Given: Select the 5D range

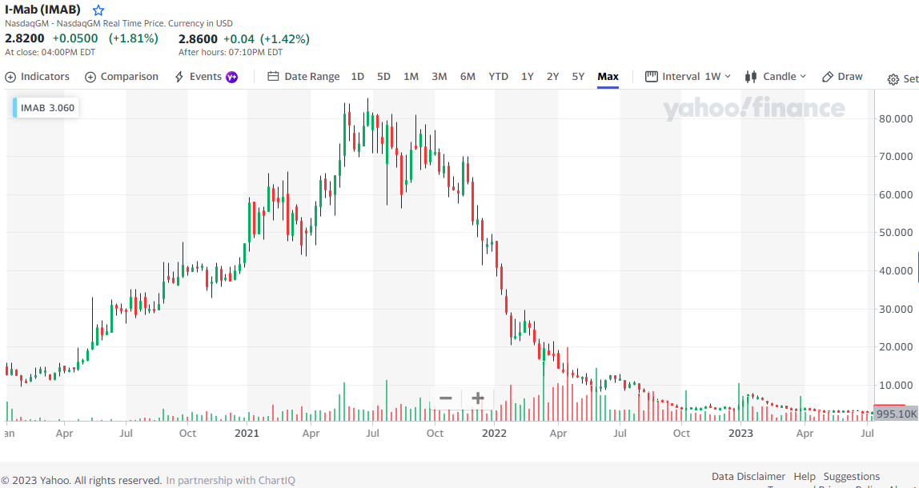Looking at the screenshot, I should [x=383, y=77].
